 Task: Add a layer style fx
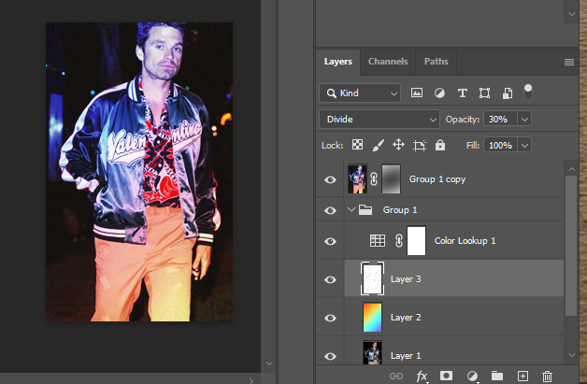422,376
